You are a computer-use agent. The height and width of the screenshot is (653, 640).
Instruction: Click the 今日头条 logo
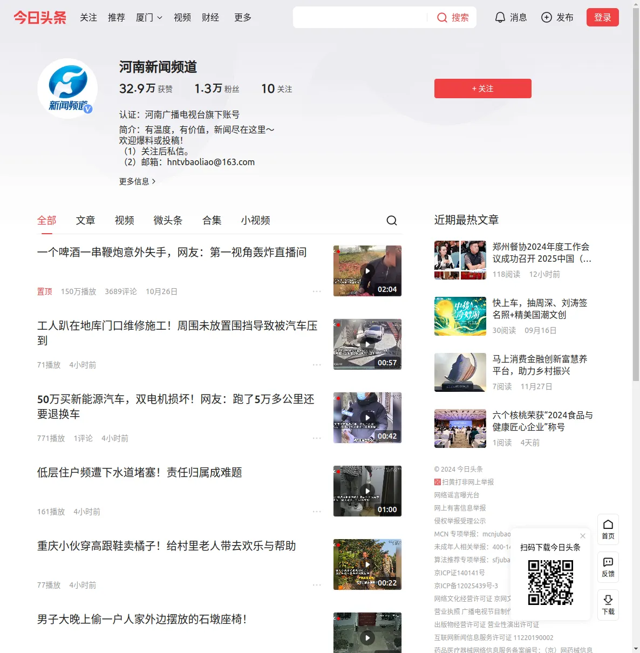pos(40,17)
